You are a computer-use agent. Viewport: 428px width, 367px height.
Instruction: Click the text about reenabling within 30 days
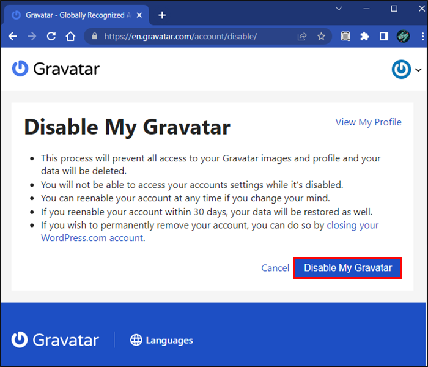(207, 212)
